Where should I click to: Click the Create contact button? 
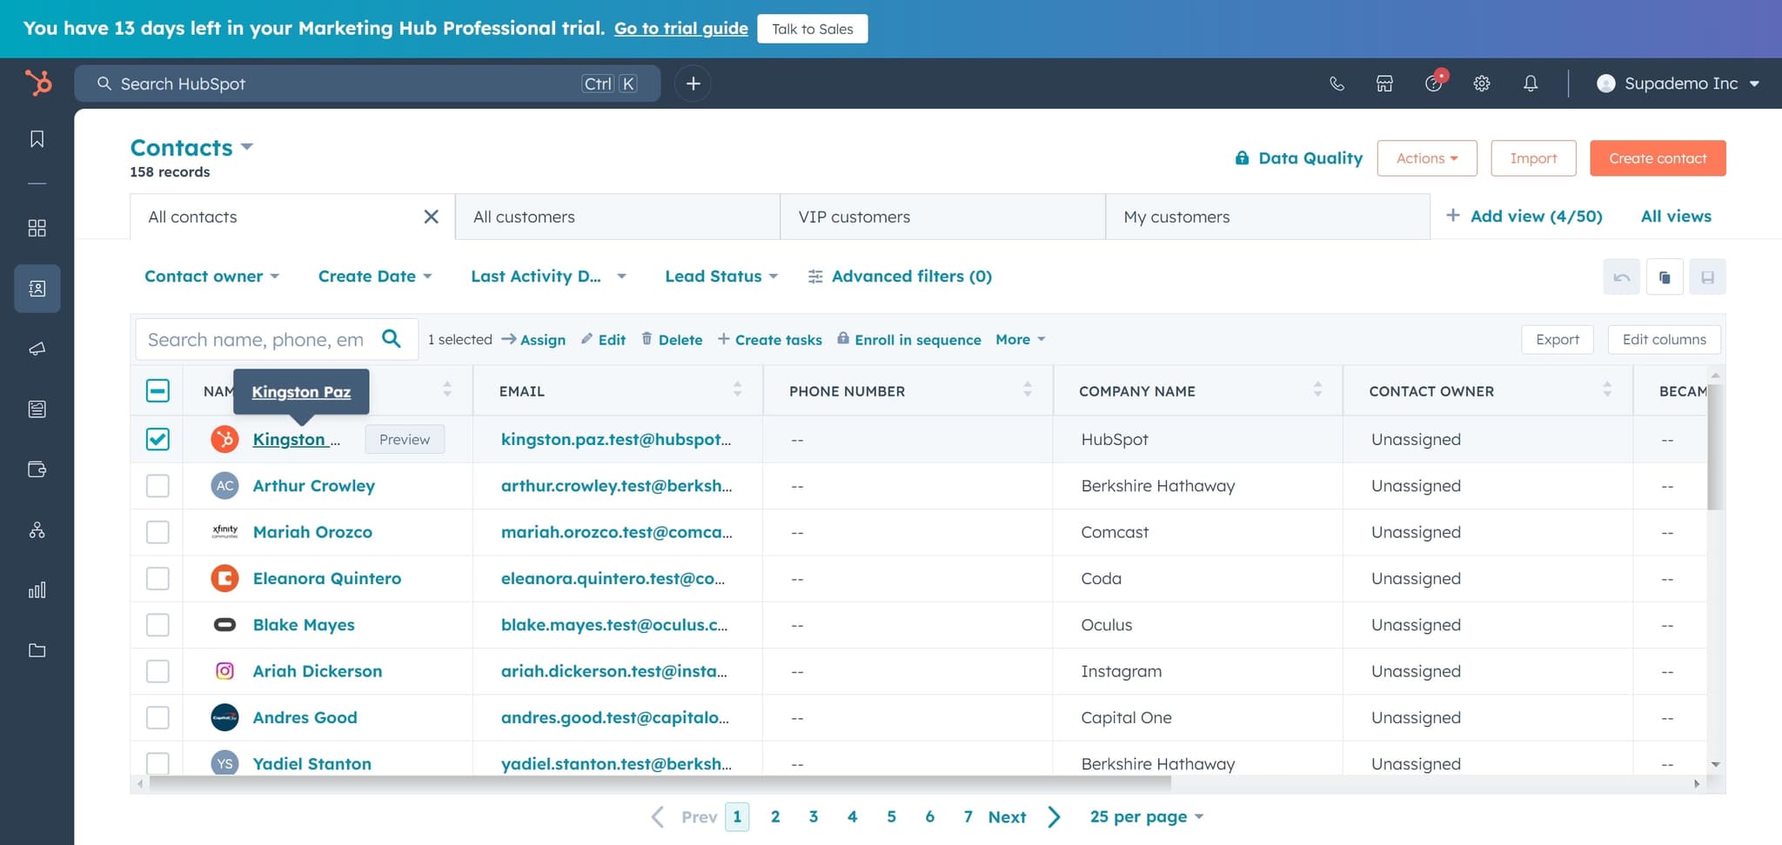click(x=1657, y=158)
